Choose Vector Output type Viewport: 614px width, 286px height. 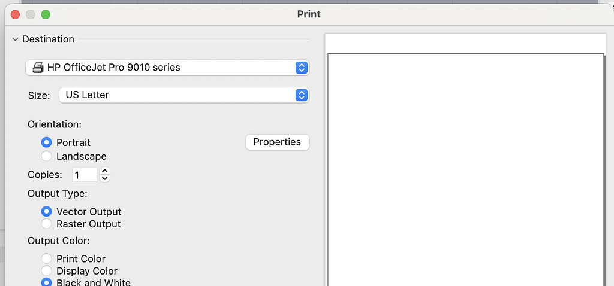[46, 212]
